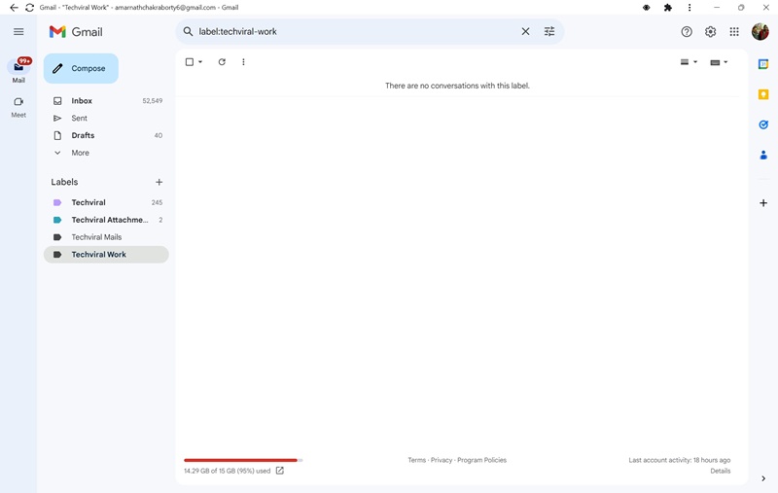Open storage management external-link icon
Image resolution: width=778 pixels, height=493 pixels.
[280, 471]
